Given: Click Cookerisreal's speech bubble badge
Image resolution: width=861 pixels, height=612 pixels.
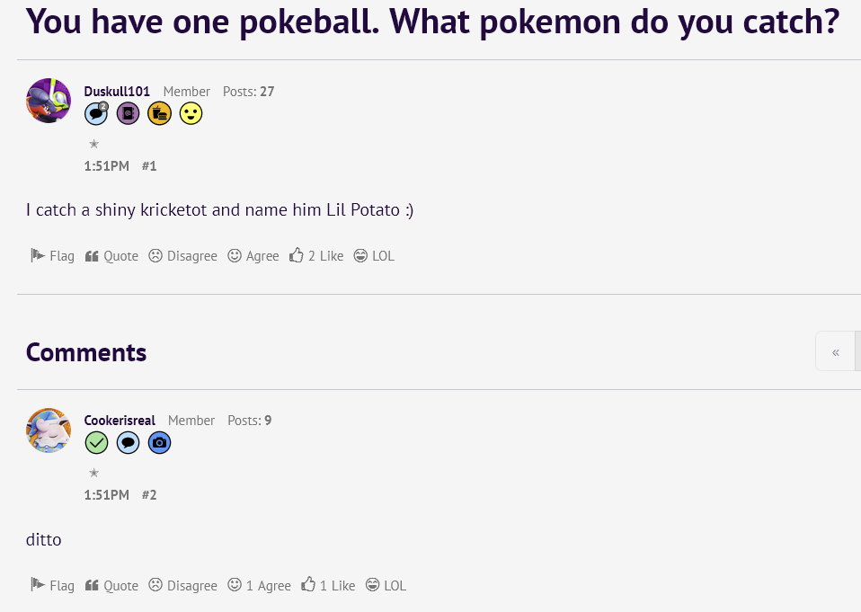Looking at the screenshot, I should pos(128,443).
